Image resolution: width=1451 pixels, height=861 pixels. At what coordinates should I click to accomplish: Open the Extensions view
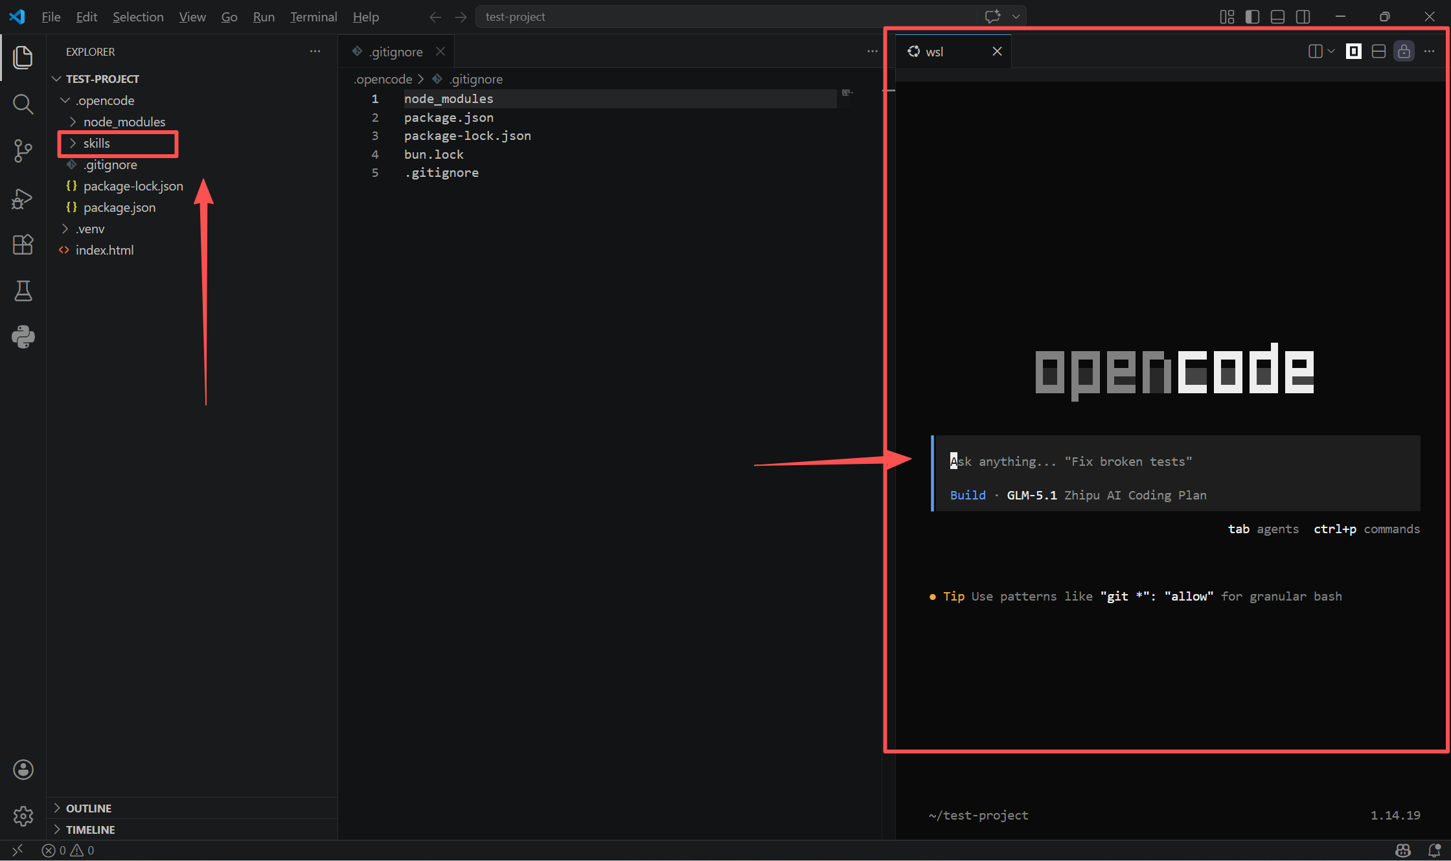point(23,245)
